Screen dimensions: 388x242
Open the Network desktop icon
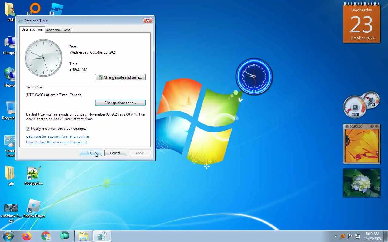(x=10, y=77)
